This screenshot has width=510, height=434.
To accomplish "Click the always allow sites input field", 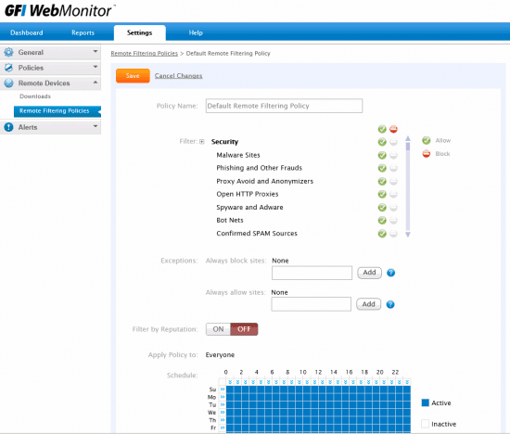I will click(312, 304).
